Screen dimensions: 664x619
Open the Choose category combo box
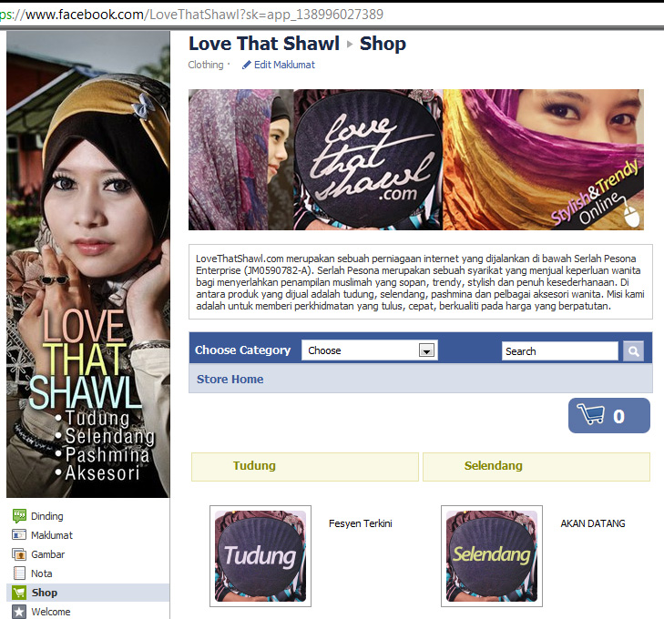(369, 350)
